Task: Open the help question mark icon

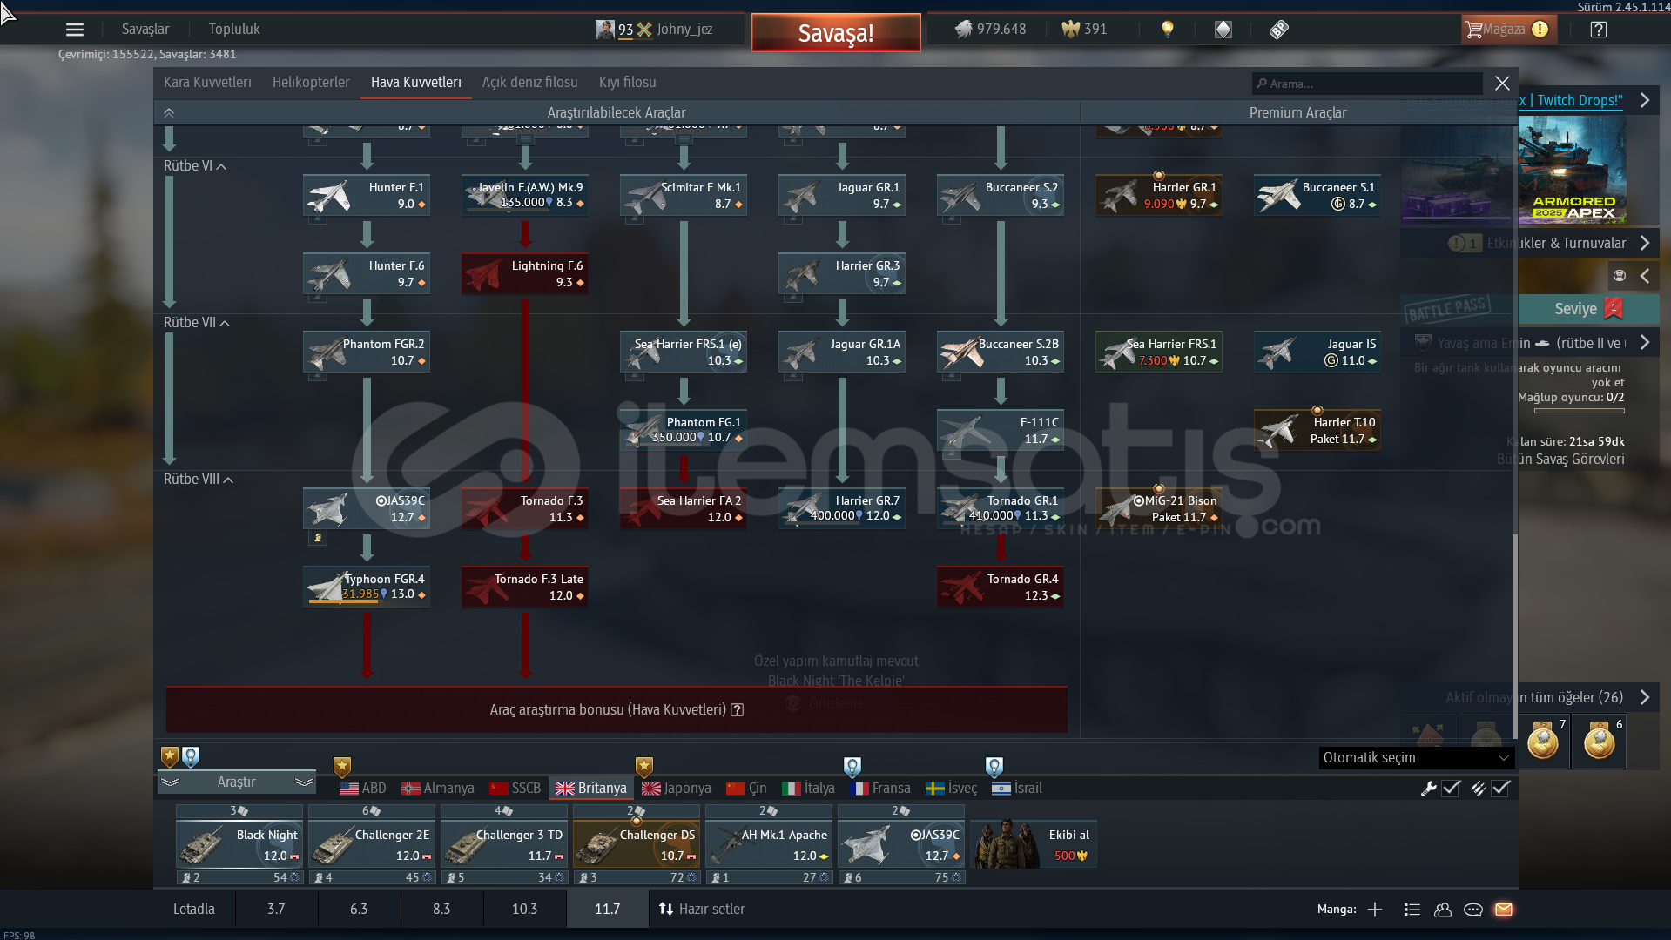Action: click(1598, 30)
